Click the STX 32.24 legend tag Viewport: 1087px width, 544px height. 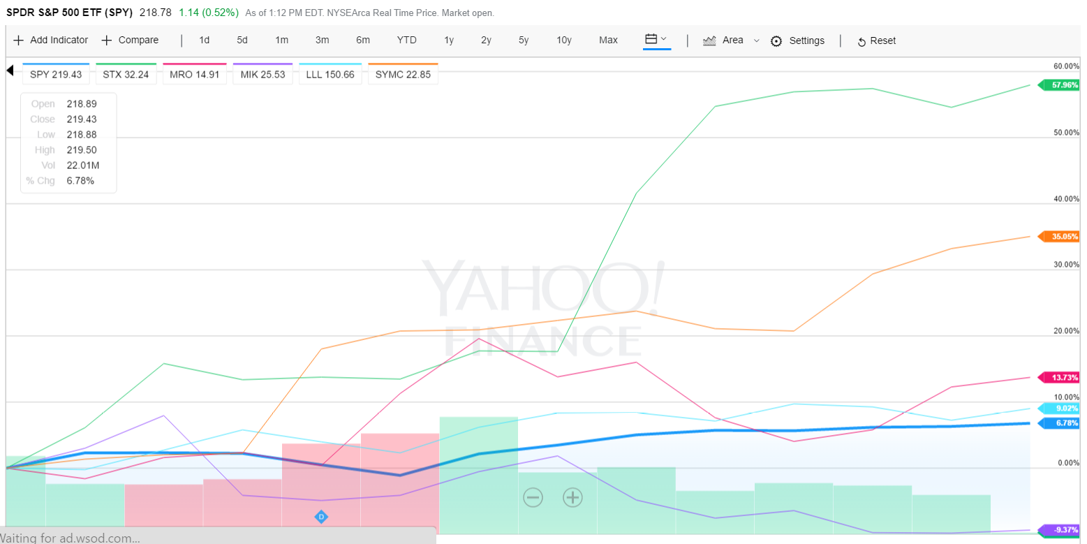click(x=125, y=74)
